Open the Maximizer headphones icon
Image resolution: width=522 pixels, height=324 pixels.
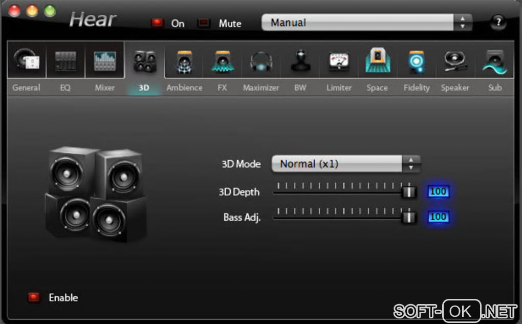point(261,61)
